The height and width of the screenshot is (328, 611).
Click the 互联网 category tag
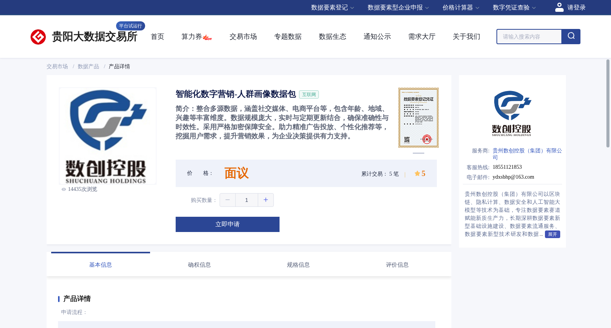pos(309,94)
